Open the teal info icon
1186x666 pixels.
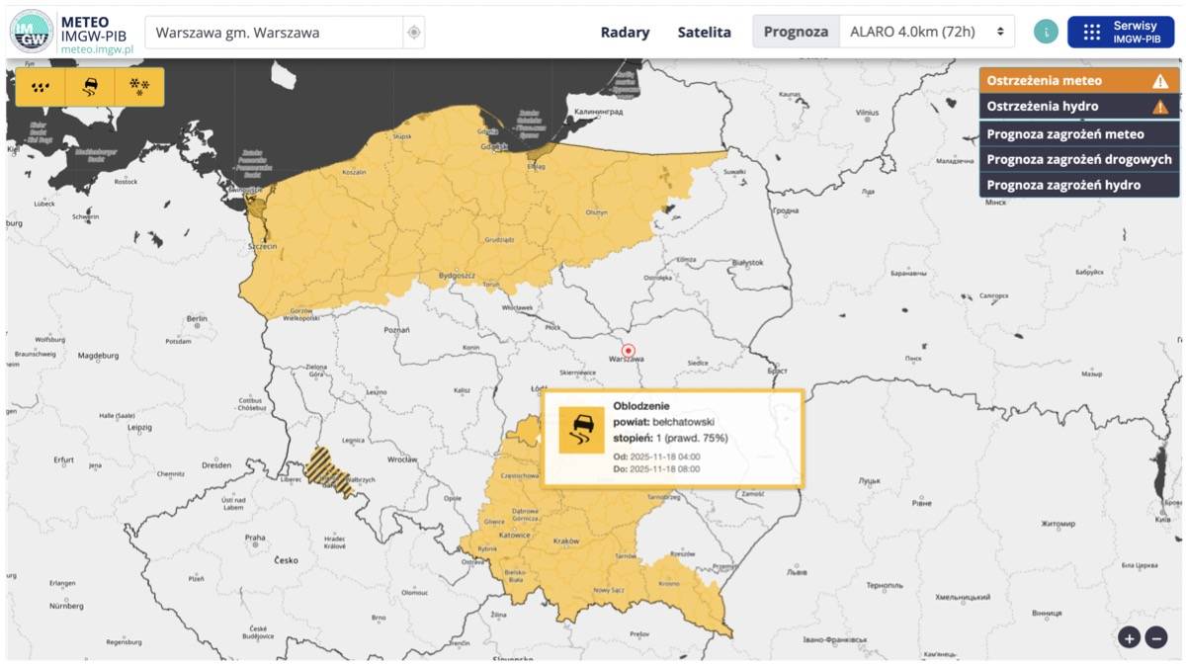click(x=1045, y=32)
